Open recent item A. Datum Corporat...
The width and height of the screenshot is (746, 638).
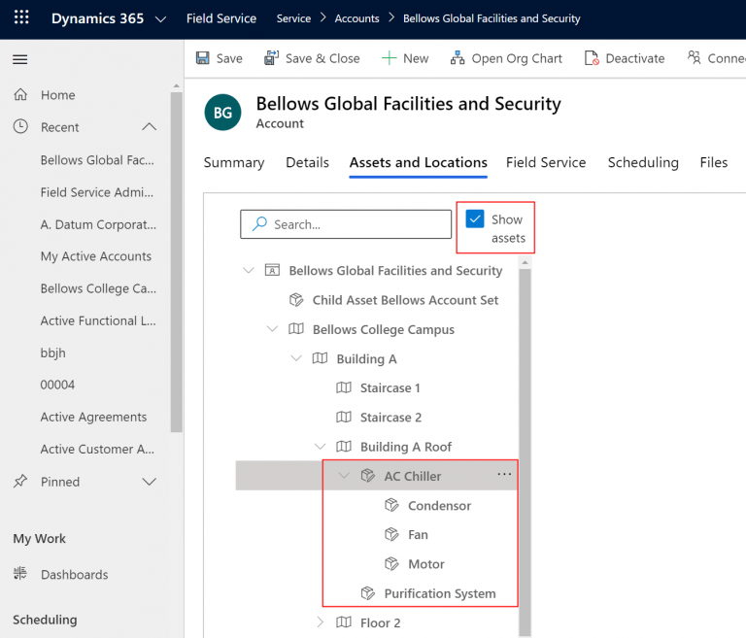pos(98,224)
